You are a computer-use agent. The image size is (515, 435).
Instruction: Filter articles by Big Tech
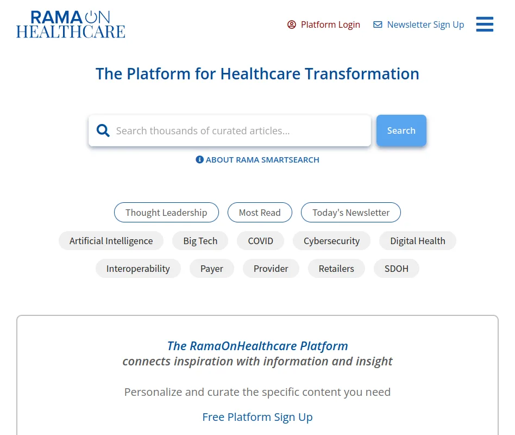[x=200, y=240]
